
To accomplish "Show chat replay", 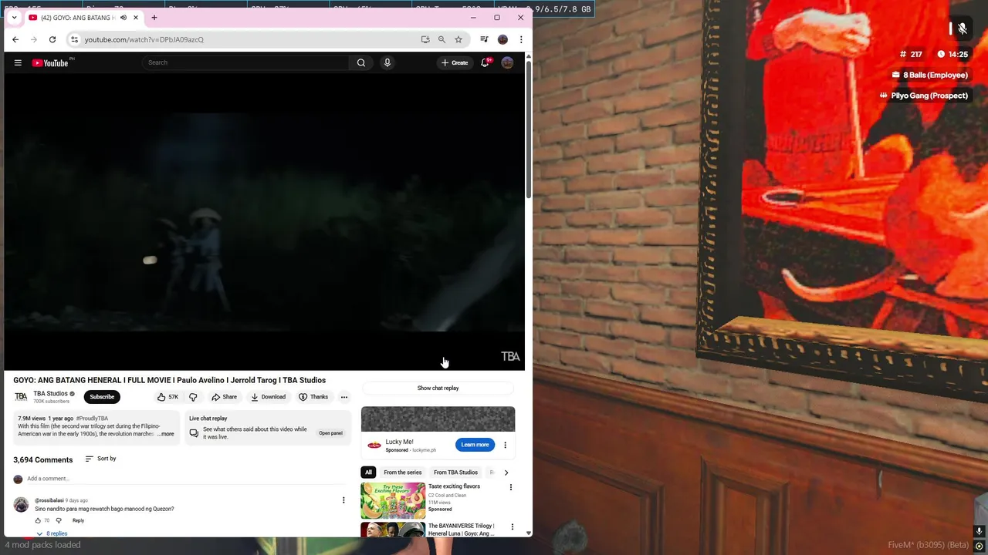I will coord(438,388).
